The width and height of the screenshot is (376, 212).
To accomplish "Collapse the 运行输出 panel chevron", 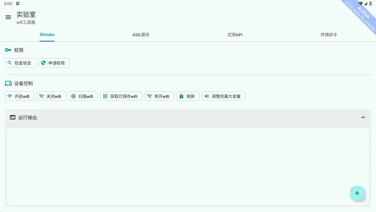I will (x=363, y=118).
